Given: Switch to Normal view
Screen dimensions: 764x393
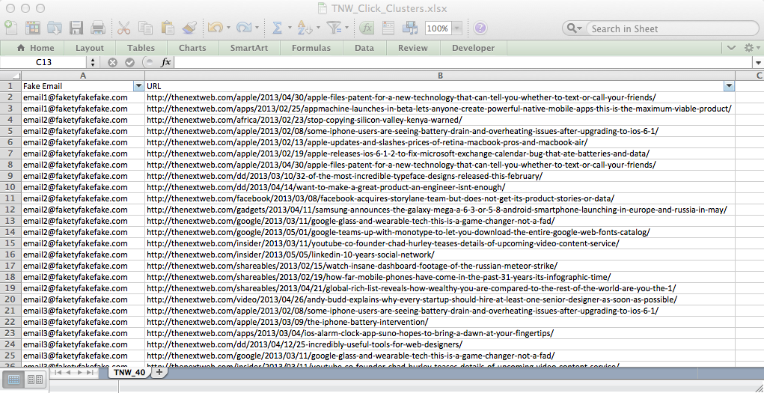Looking at the screenshot, I should 14,380.
